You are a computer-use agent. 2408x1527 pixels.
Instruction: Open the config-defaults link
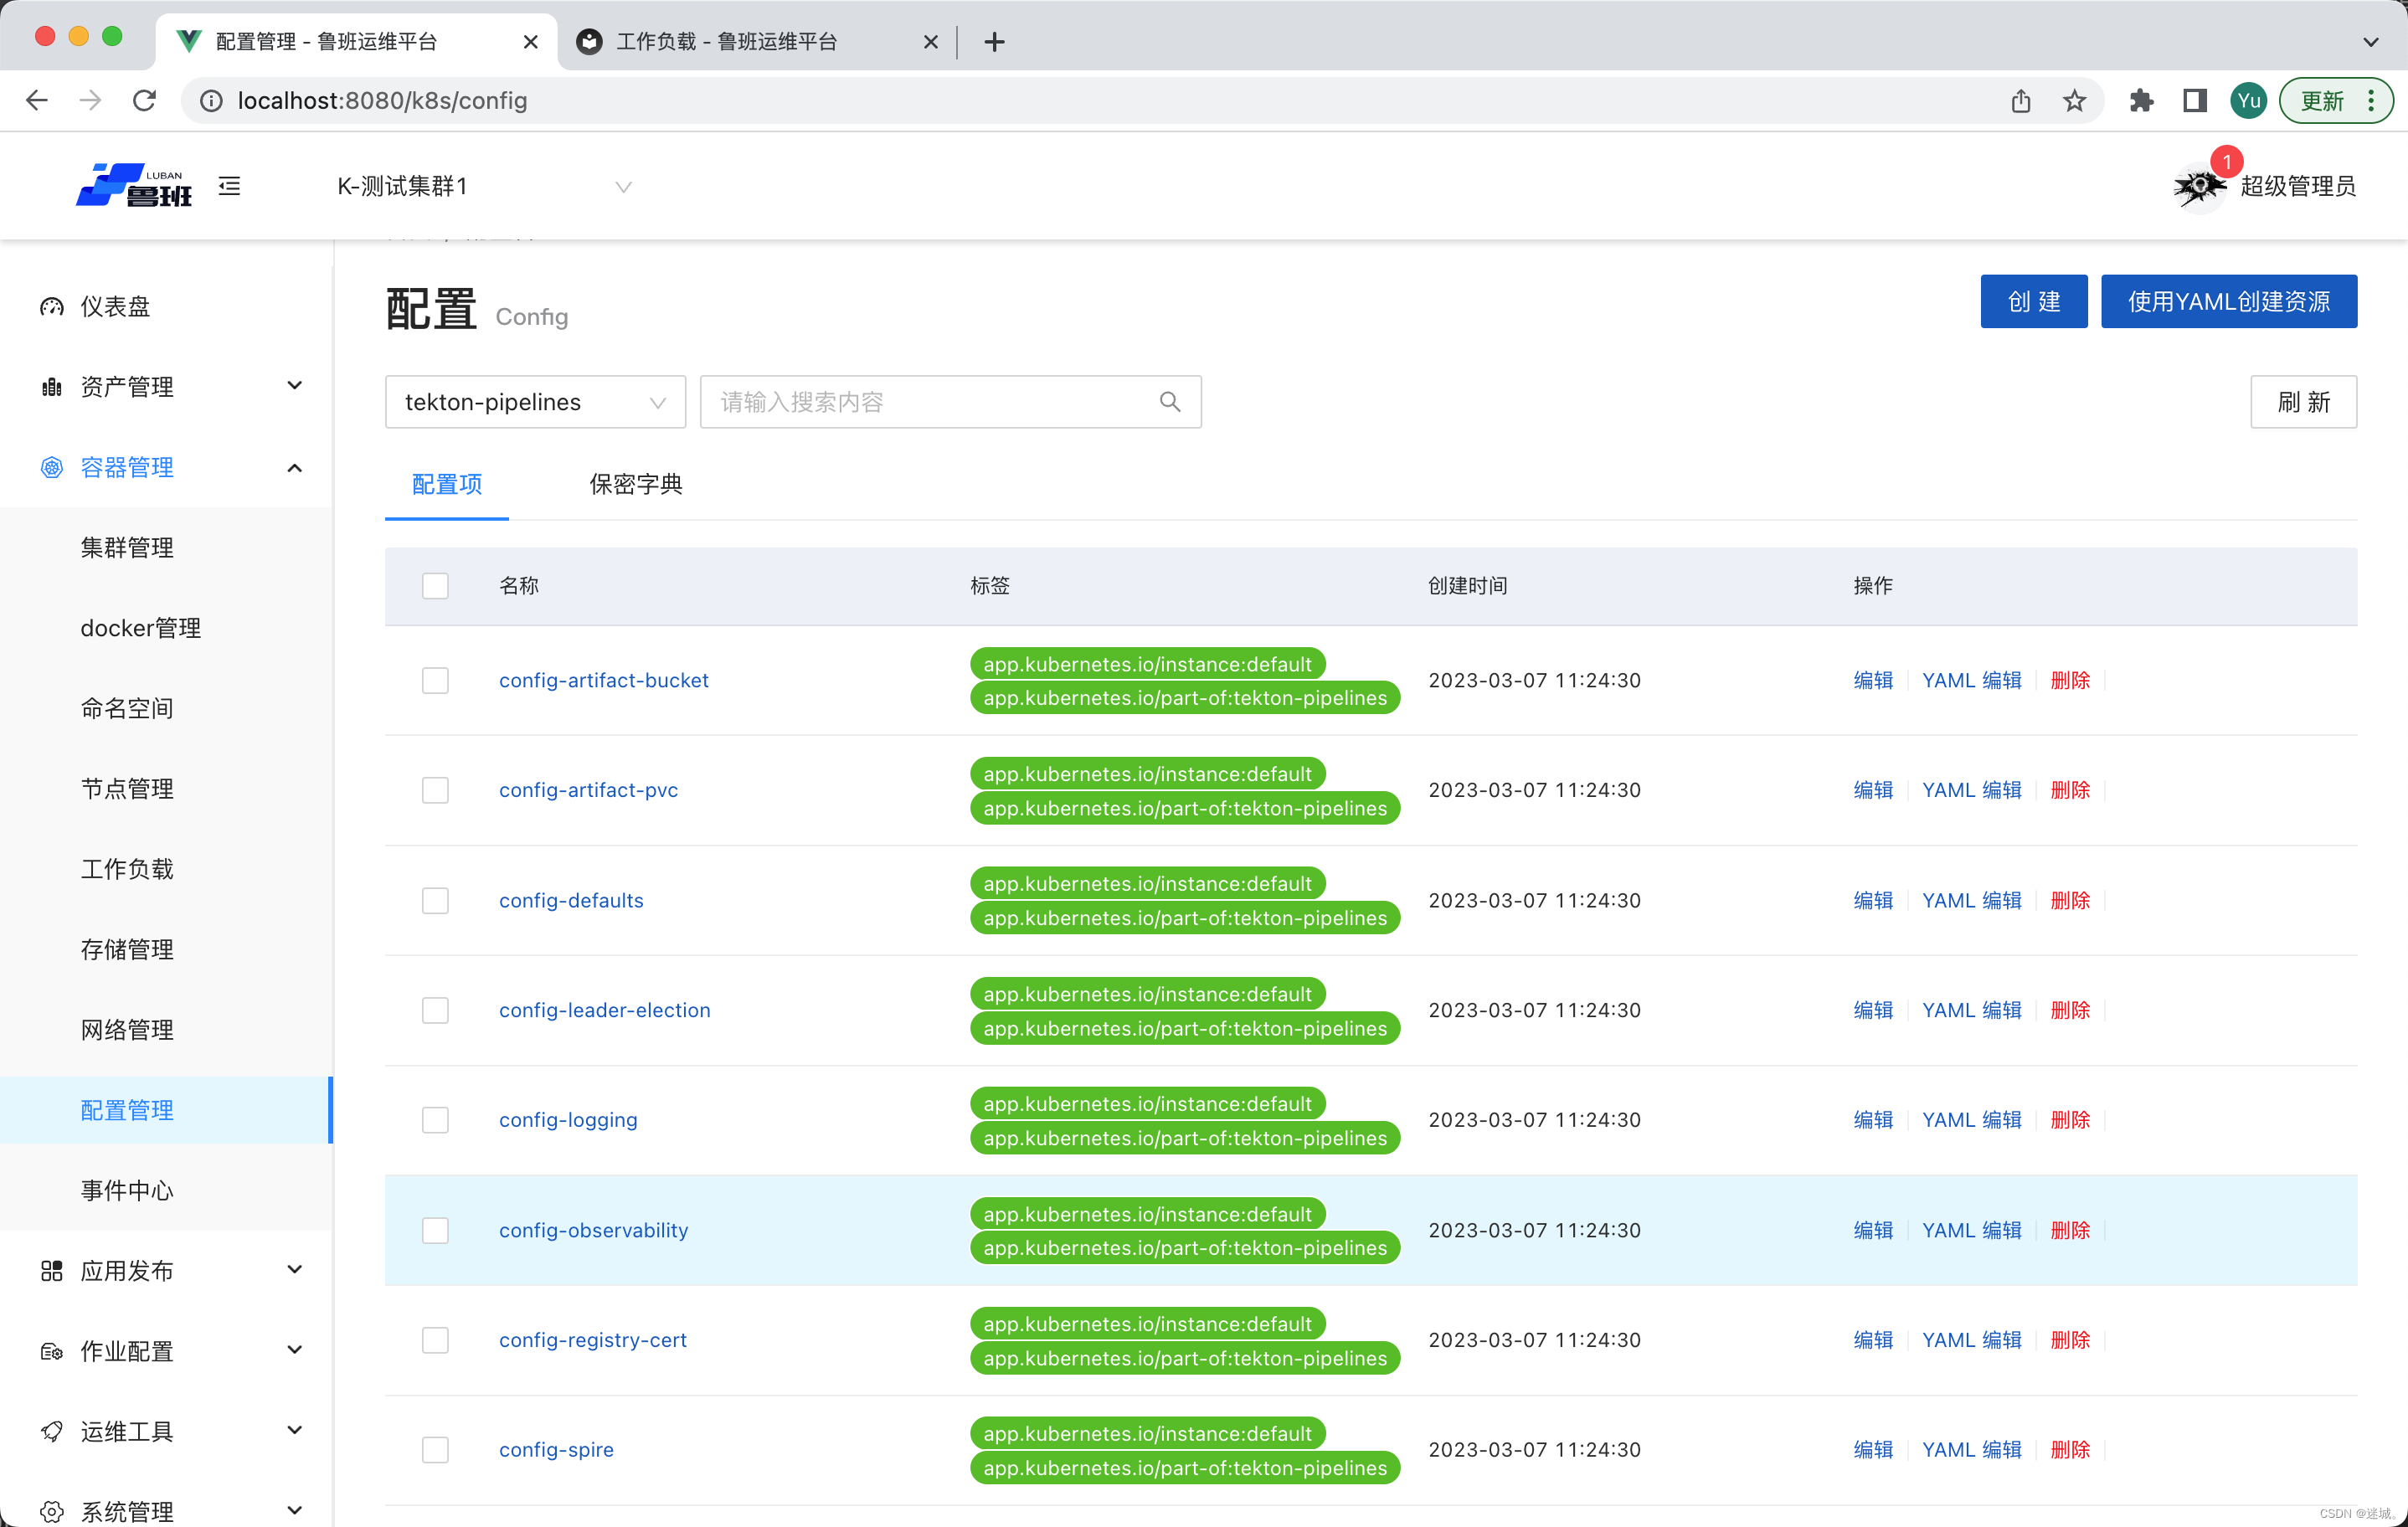point(571,901)
